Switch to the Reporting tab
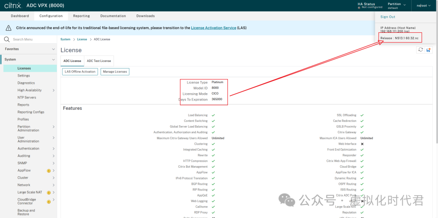This screenshot has height=218, width=438. click(82, 16)
